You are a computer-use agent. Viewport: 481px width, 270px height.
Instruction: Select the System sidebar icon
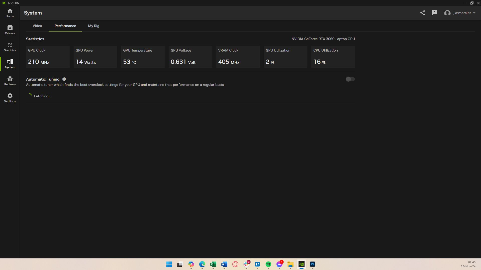tap(10, 64)
